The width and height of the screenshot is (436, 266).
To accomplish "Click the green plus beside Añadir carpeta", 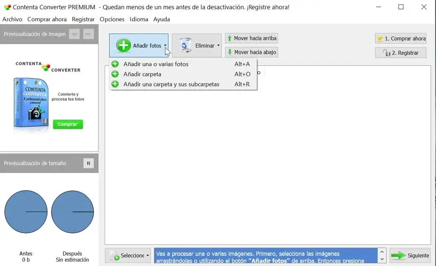I will tap(115, 74).
